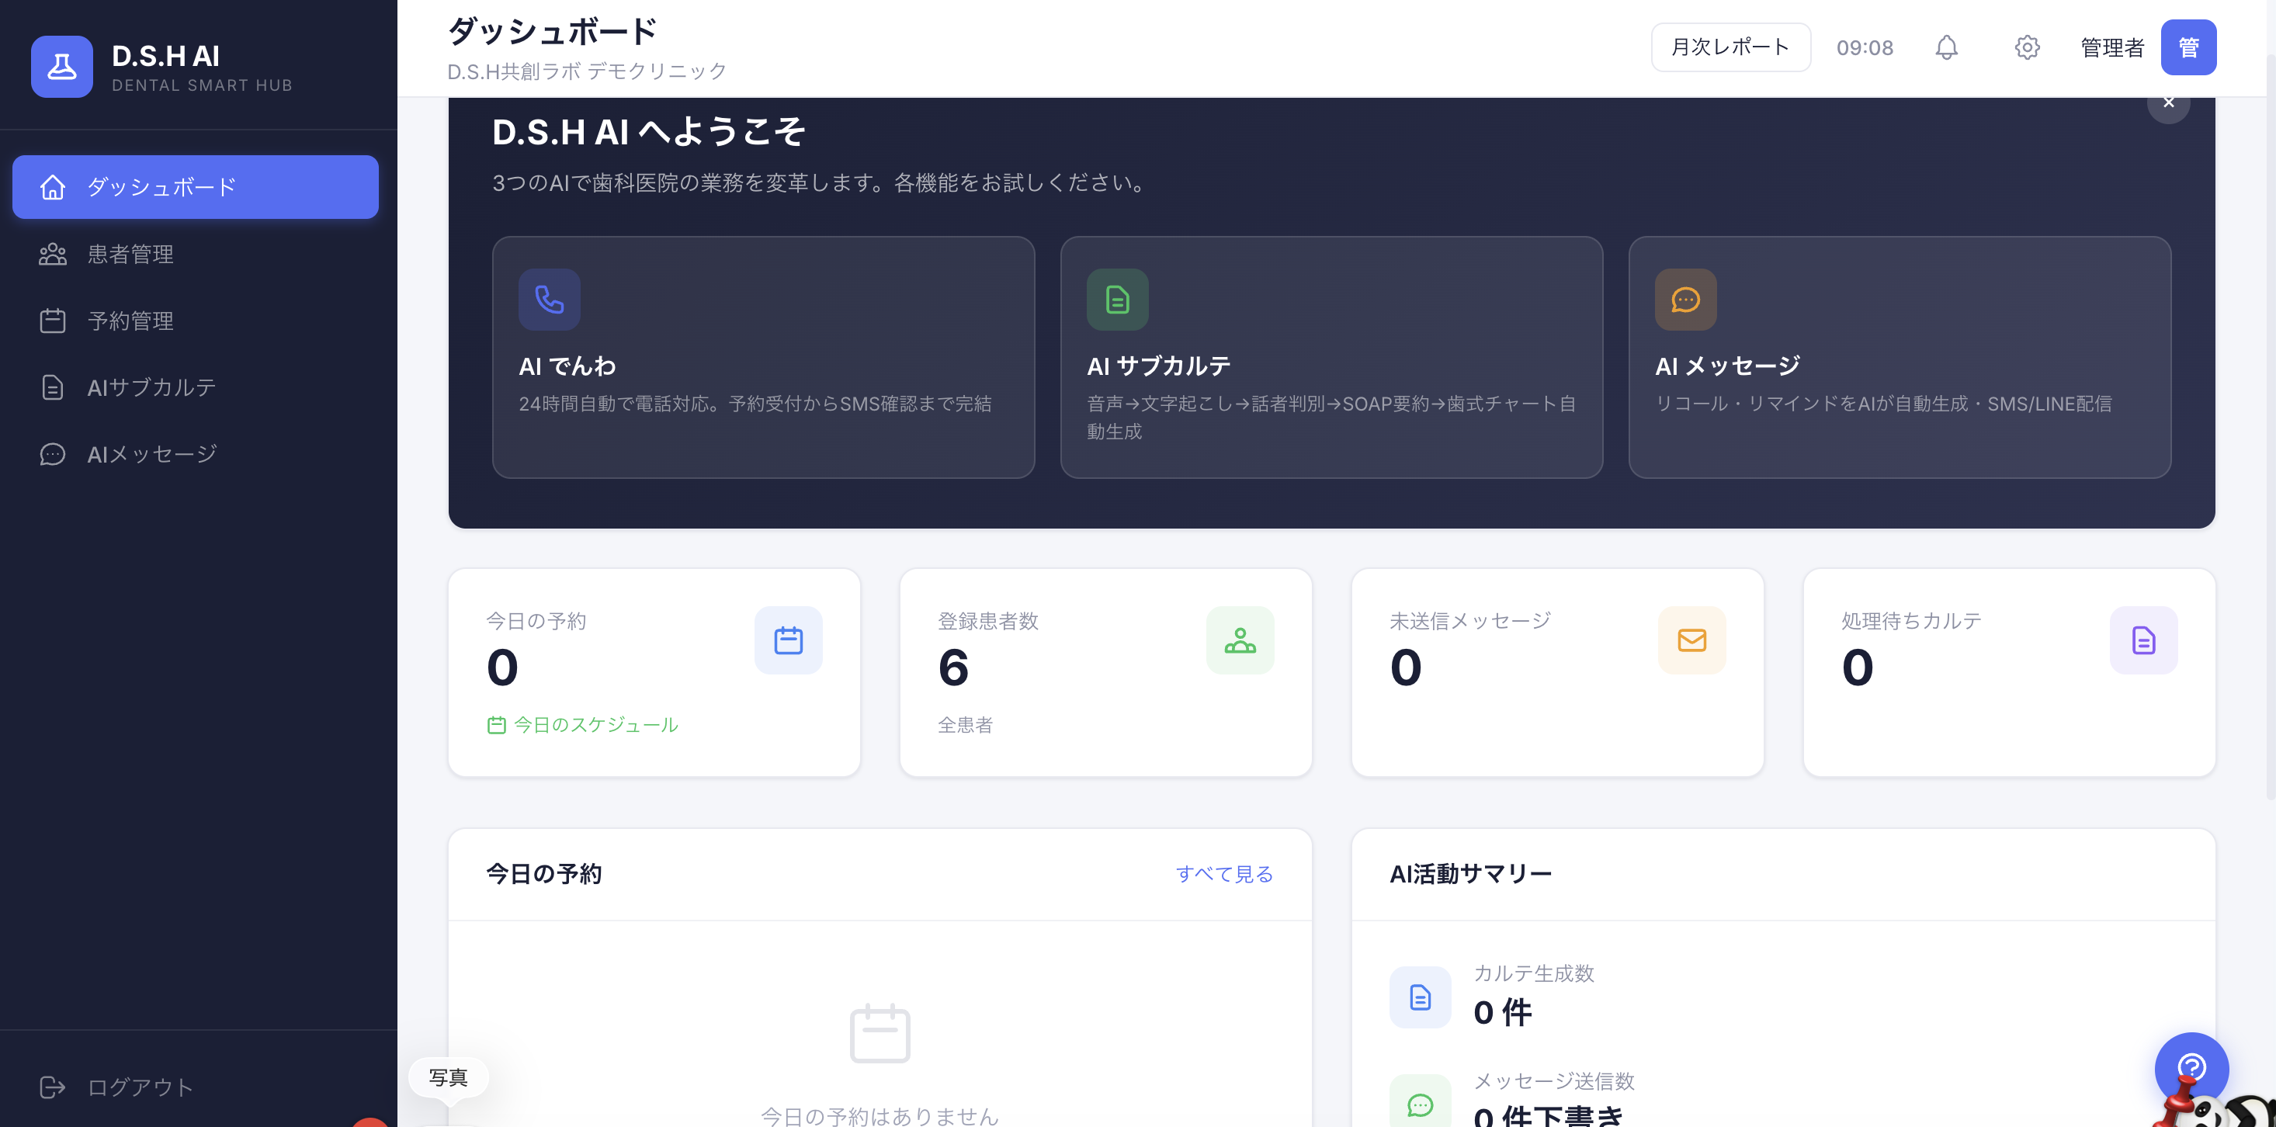Screen dimensions: 2276x1127
Task: Click the 09:08 clock display
Action: (x=1865, y=47)
